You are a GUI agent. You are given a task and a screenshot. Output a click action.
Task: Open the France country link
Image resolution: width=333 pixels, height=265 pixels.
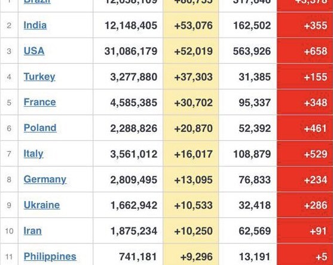pyautogui.click(x=39, y=103)
